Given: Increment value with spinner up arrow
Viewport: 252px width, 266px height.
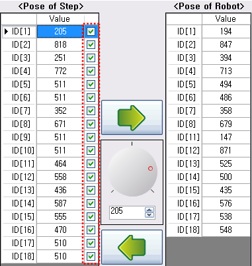Looking at the screenshot, I should [149, 210].
